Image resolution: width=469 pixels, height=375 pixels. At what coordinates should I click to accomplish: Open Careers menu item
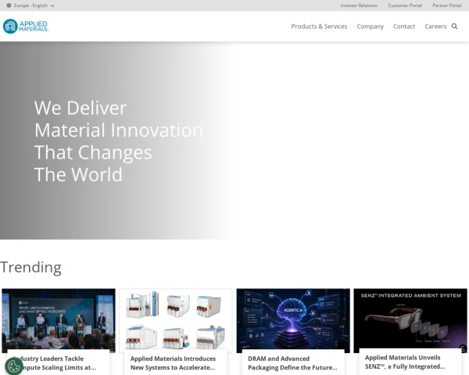click(x=435, y=27)
